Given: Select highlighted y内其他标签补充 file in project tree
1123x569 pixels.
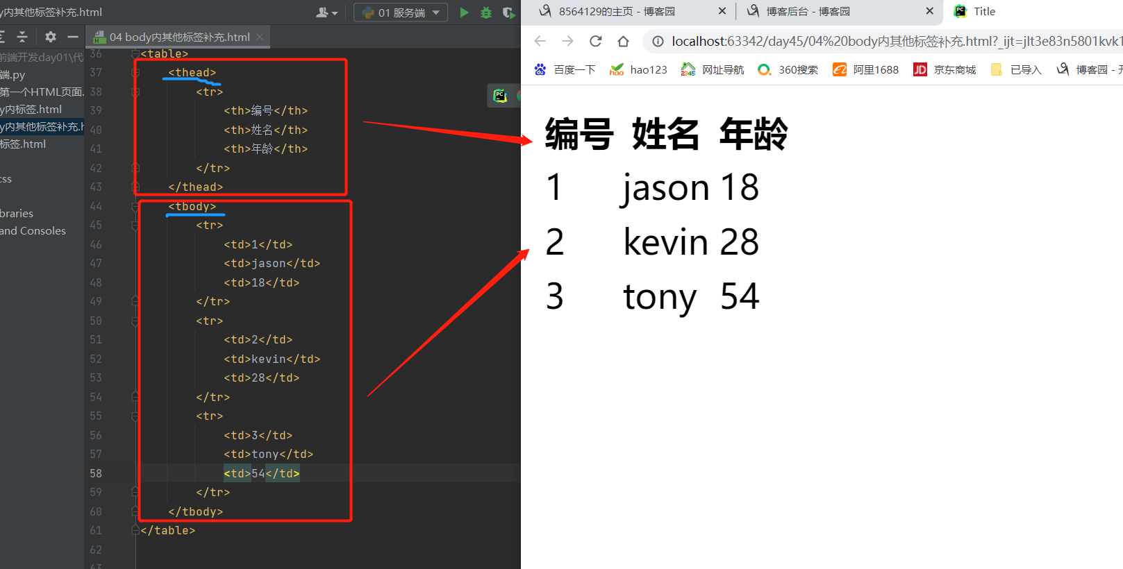Looking at the screenshot, I should [42, 126].
